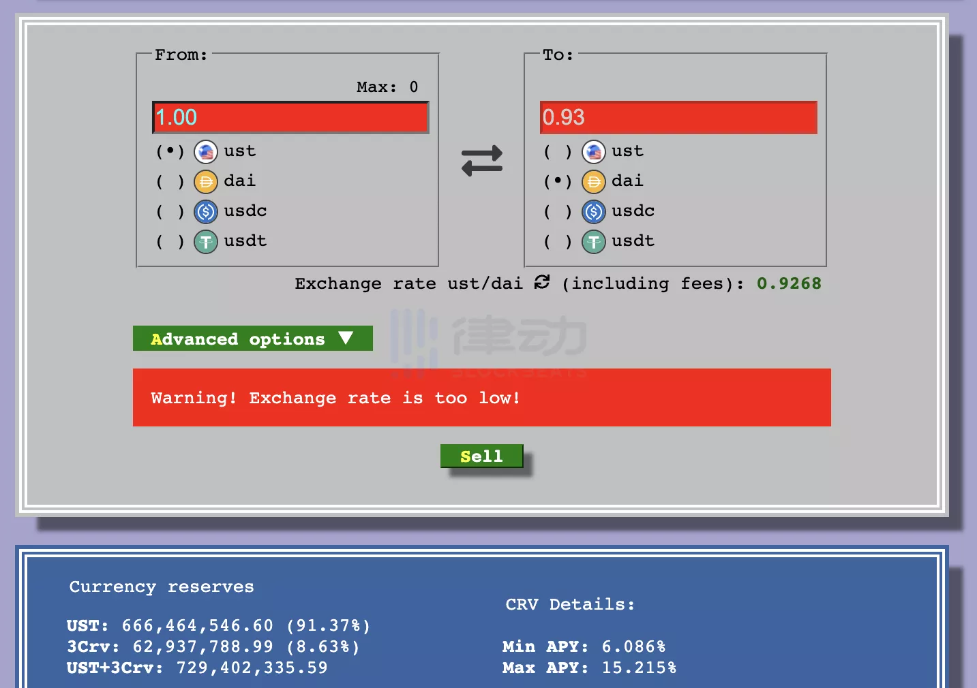Click the To amount field showing 0.93

[678, 118]
